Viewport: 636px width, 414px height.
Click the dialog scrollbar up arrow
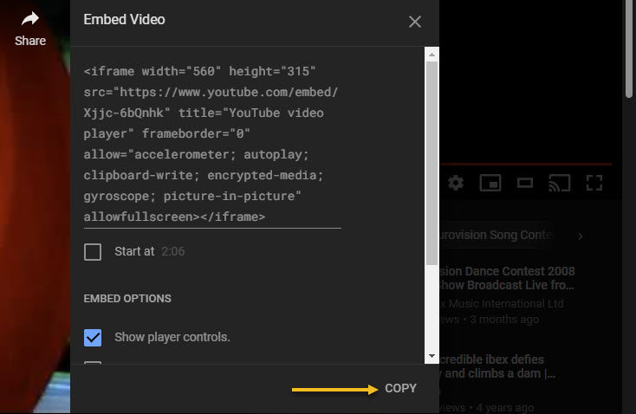pyautogui.click(x=432, y=55)
